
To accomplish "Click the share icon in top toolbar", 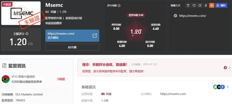I will pyautogui.click(x=200, y=5).
